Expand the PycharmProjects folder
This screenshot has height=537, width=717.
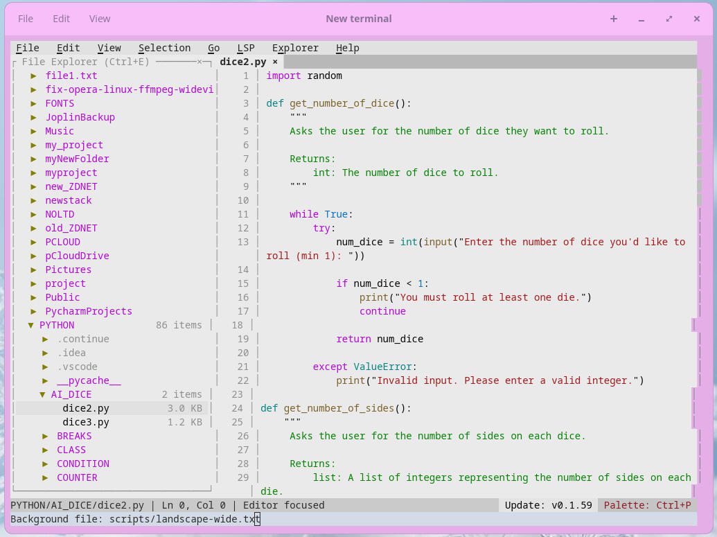pos(33,311)
